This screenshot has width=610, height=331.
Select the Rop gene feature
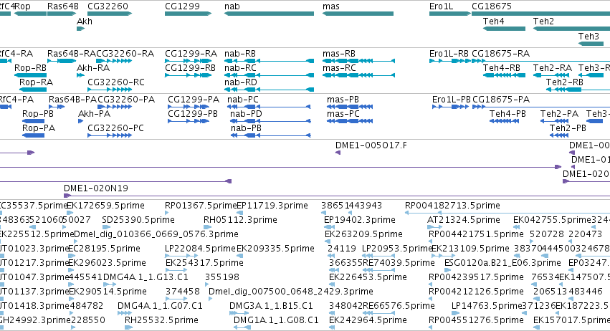(x=30, y=14)
